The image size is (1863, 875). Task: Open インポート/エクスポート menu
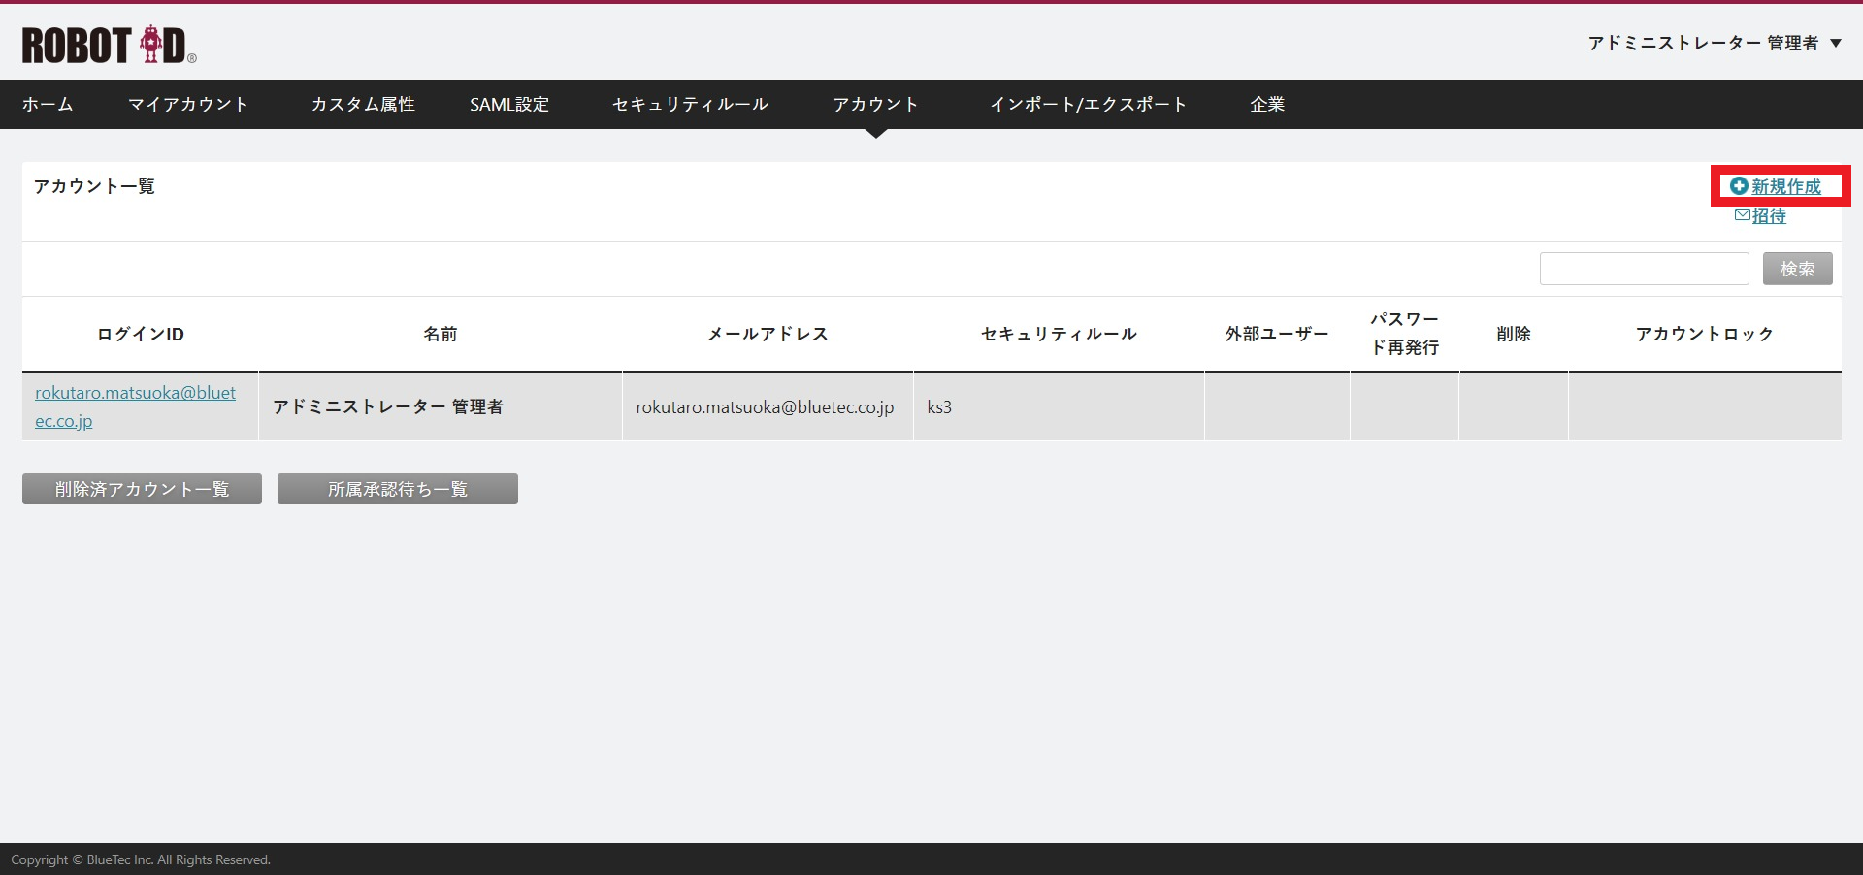click(x=1088, y=104)
